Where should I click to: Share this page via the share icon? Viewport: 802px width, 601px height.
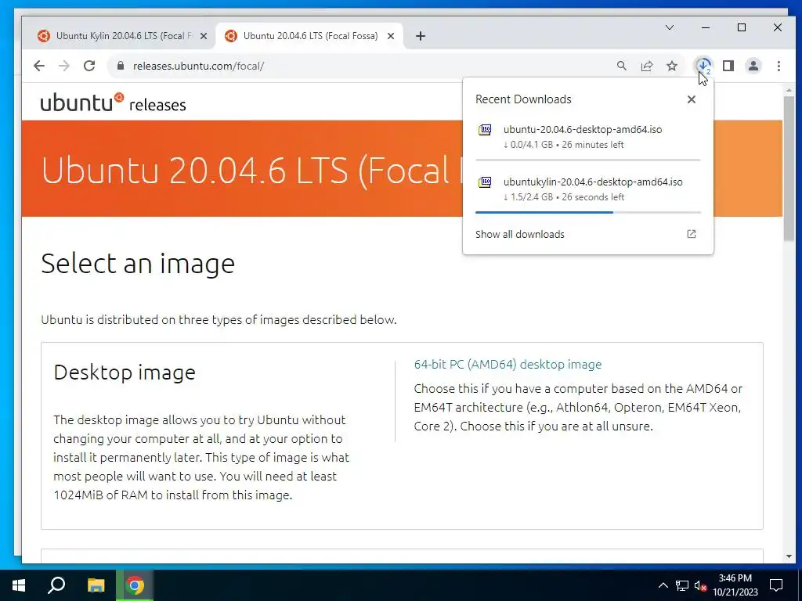[647, 66]
